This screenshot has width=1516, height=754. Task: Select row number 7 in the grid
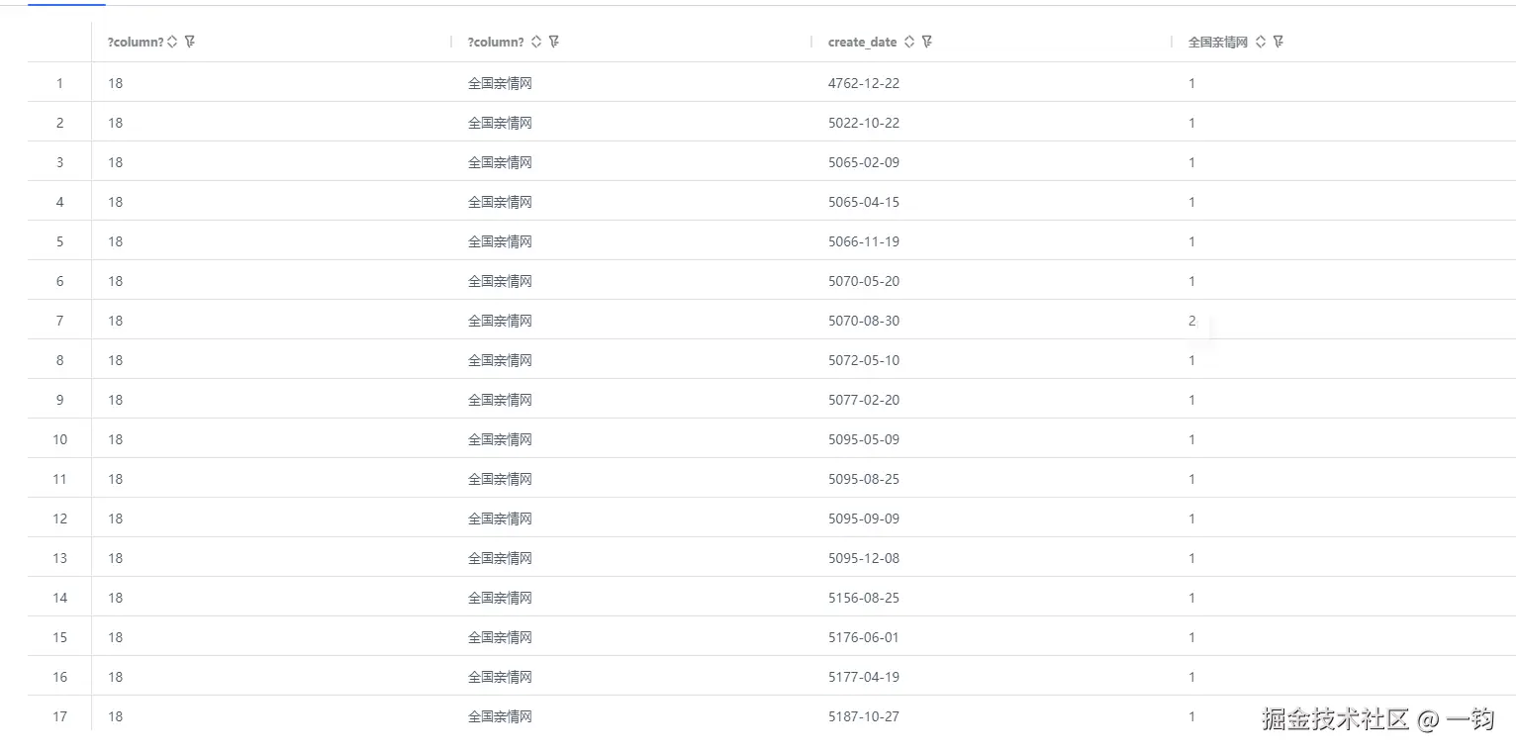click(x=59, y=320)
